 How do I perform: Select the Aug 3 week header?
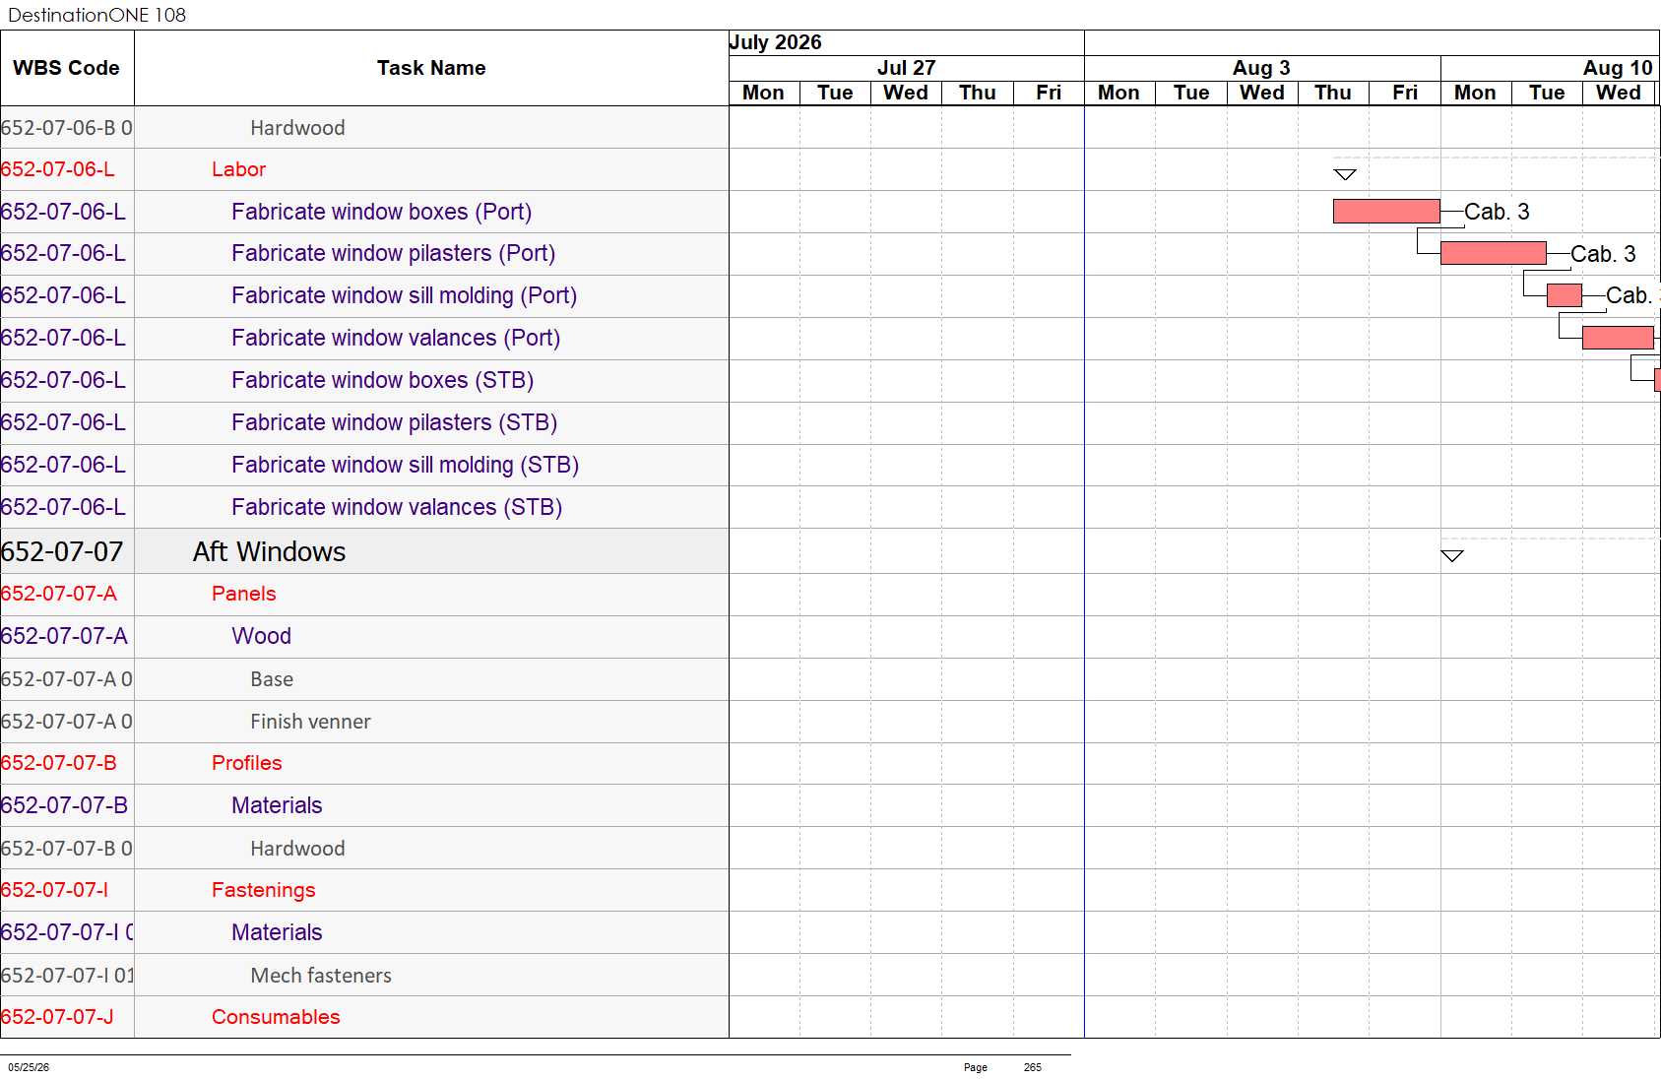[1261, 68]
